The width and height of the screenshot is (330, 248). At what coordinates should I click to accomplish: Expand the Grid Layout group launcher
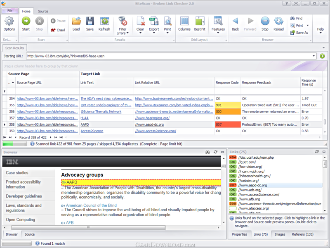226,40
